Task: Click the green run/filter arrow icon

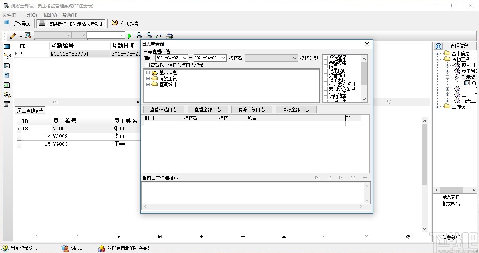Action: [130, 35]
